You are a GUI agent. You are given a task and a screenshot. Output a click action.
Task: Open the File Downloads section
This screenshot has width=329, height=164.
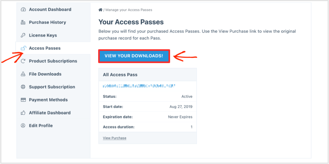(45, 74)
